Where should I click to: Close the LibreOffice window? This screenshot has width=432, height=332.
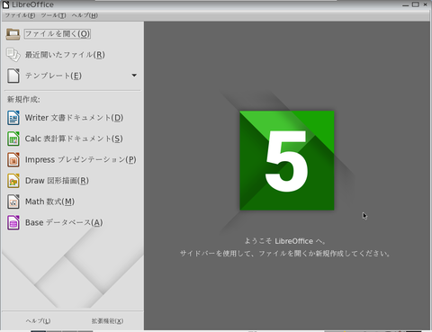tap(426, 4)
